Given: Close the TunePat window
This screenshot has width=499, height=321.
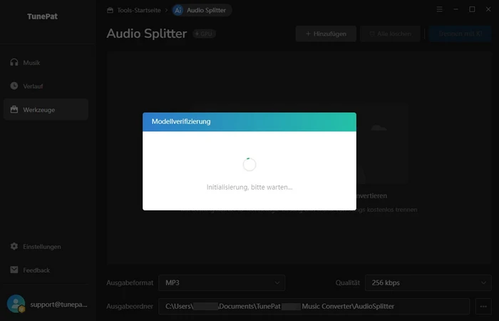Looking at the screenshot, I should [x=488, y=9].
